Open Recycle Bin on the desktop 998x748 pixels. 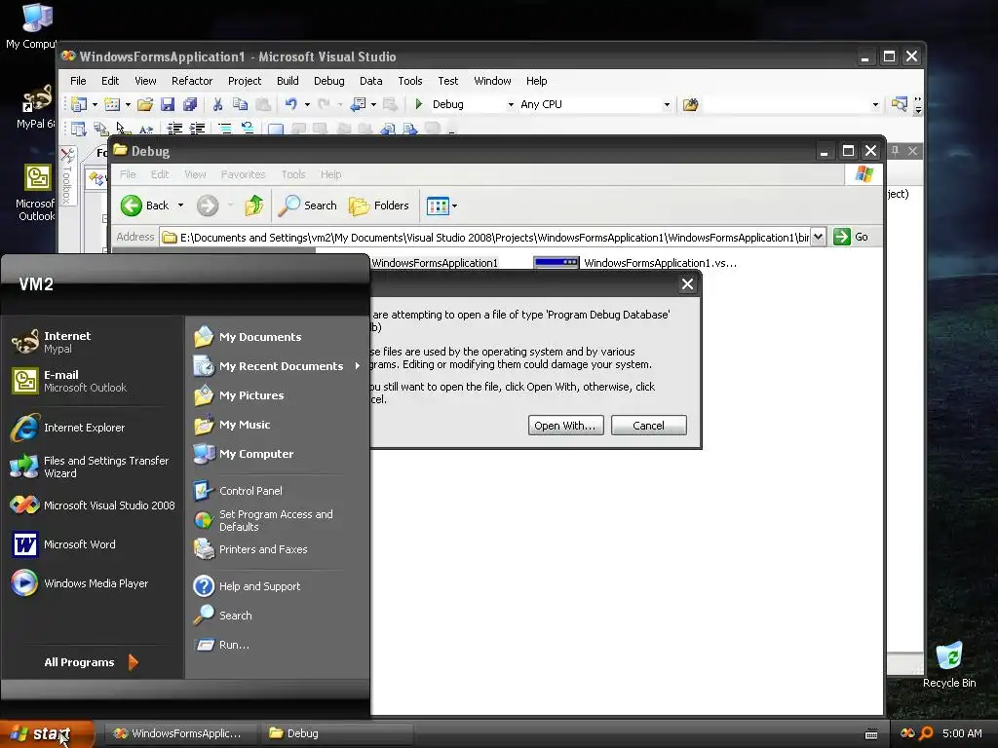[949, 664]
